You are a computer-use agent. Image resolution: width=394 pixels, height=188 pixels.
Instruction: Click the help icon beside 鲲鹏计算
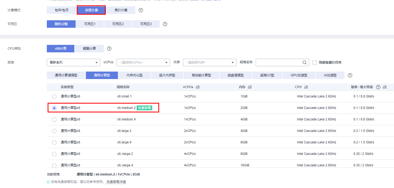click(x=109, y=49)
